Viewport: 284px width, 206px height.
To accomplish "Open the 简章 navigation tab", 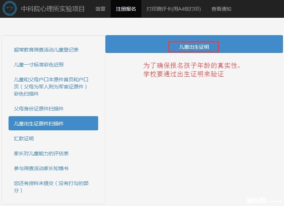I will pyautogui.click(x=100, y=9).
